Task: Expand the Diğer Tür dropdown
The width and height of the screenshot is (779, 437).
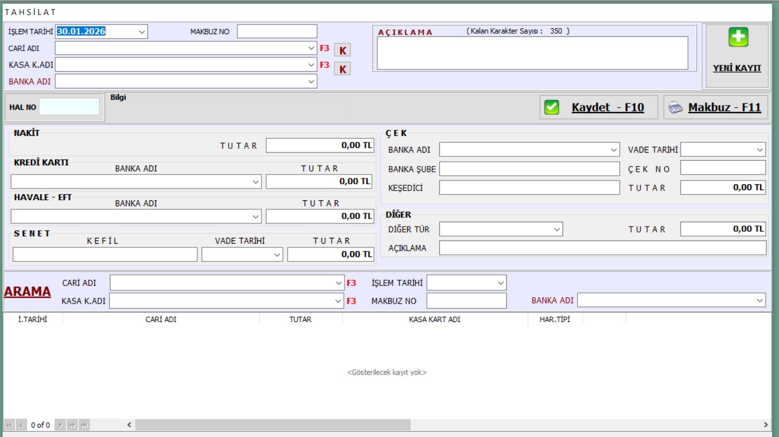Action: click(x=557, y=229)
